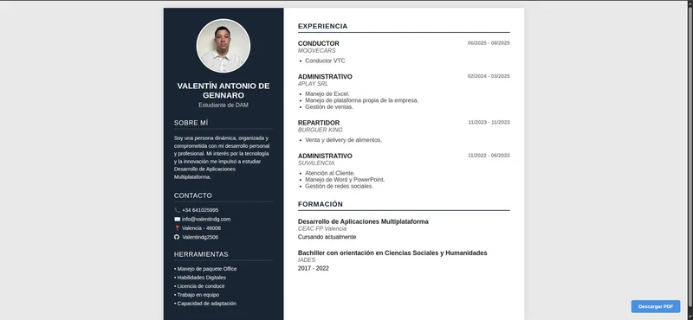693x320 pixels.
Task: Click the Gestión de ventas bullet
Action: click(329, 107)
